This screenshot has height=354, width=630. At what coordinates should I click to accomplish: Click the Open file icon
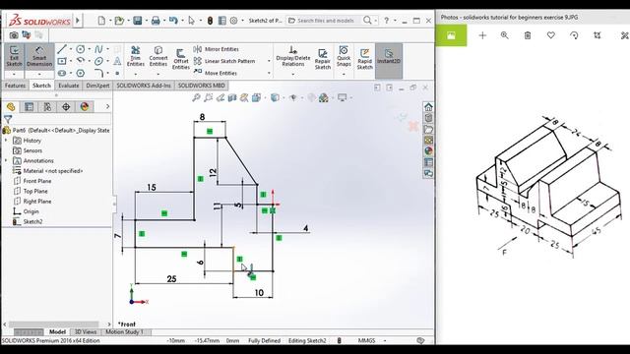[x=119, y=20]
